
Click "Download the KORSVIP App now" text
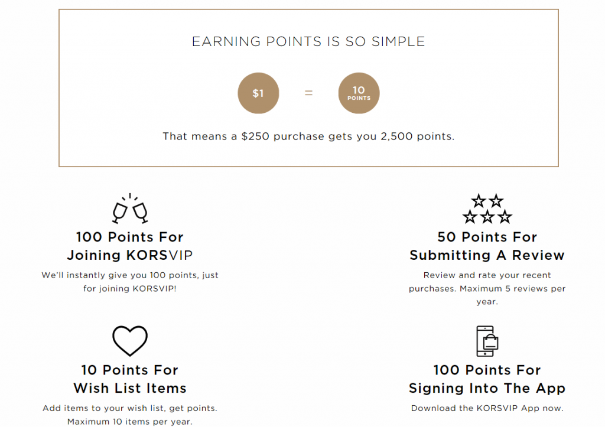pos(487,408)
